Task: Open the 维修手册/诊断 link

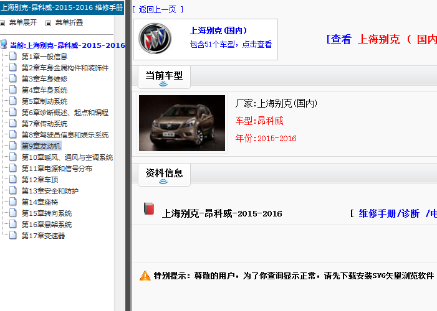Action: pyautogui.click(x=389, y=213)
